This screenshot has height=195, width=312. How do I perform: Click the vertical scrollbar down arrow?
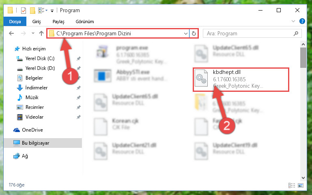coord(303,178)
